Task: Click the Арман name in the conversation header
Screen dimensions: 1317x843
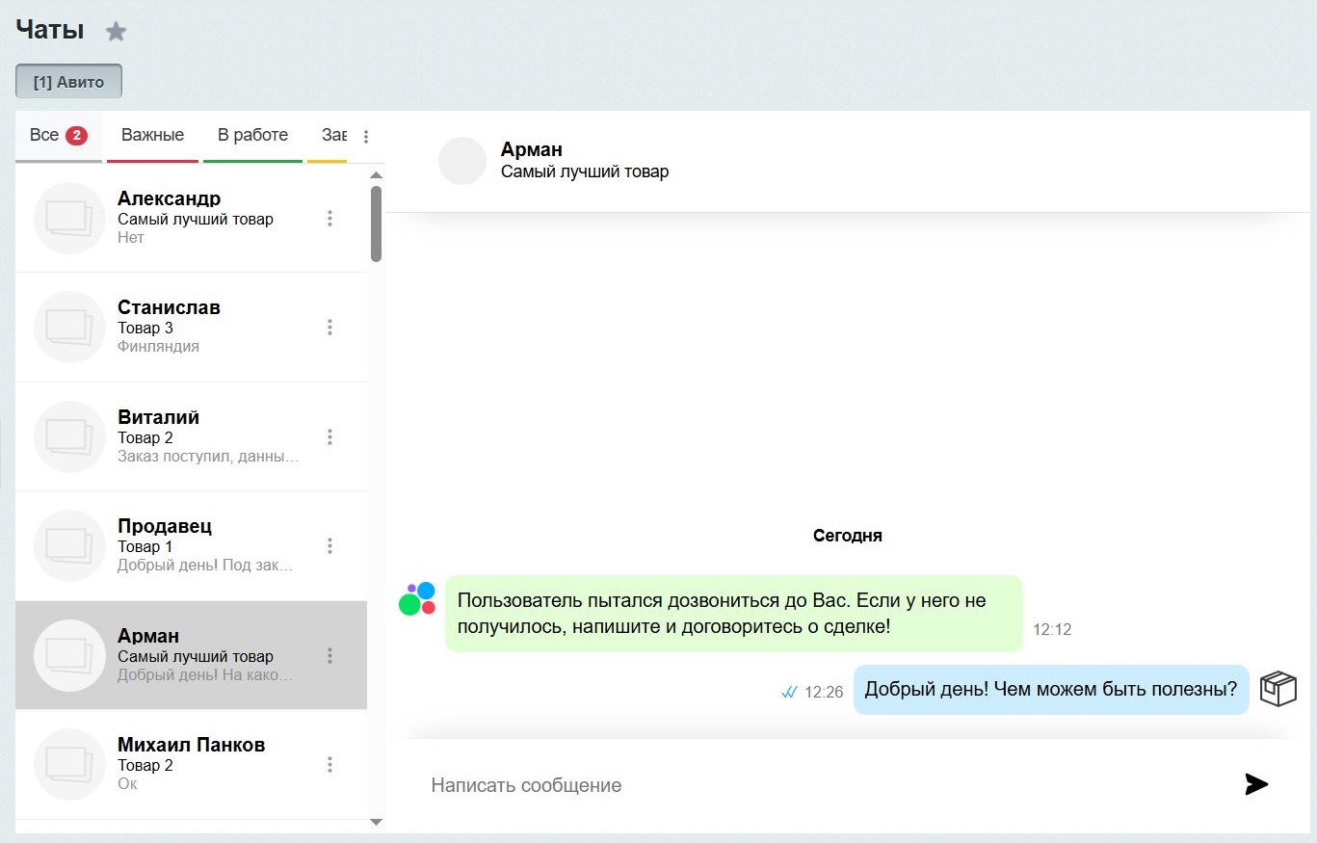Action: [532, 149]
